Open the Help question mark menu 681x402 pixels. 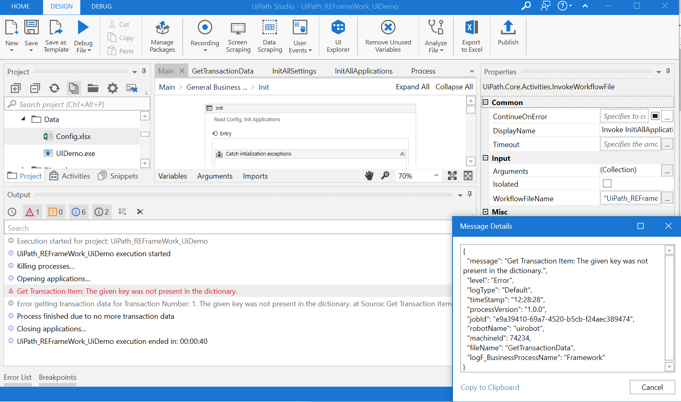point(565,6)
